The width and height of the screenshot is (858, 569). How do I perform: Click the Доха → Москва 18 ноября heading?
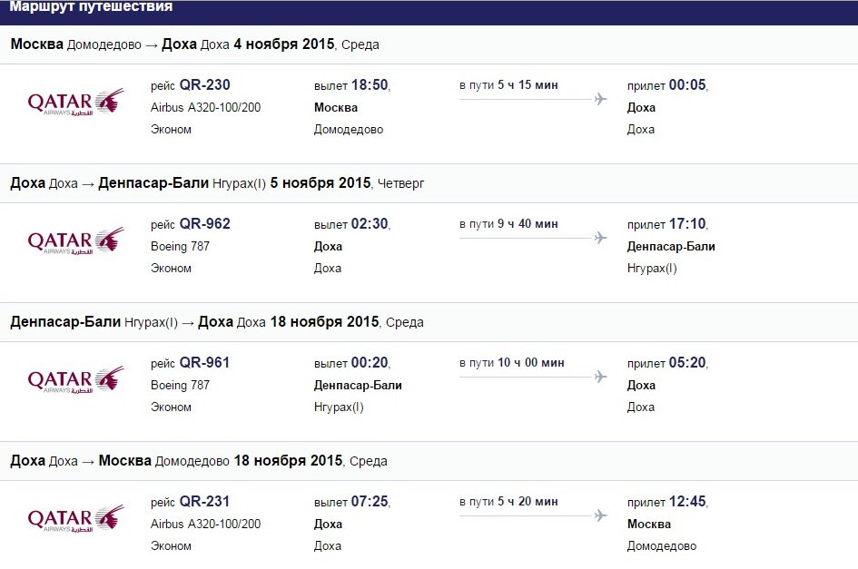[199, 461]
